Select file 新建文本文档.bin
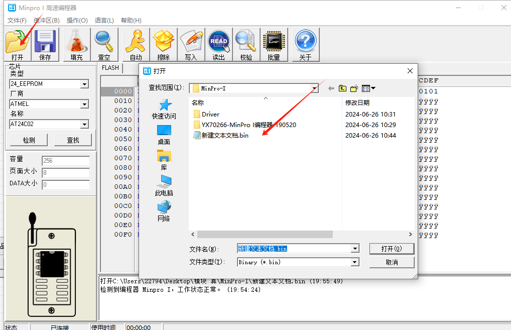Image resolution: width=511 pixels, height=330 pixels. (x=221, y=135)
